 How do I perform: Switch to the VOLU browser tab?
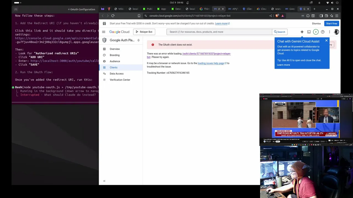coord(119,9)
